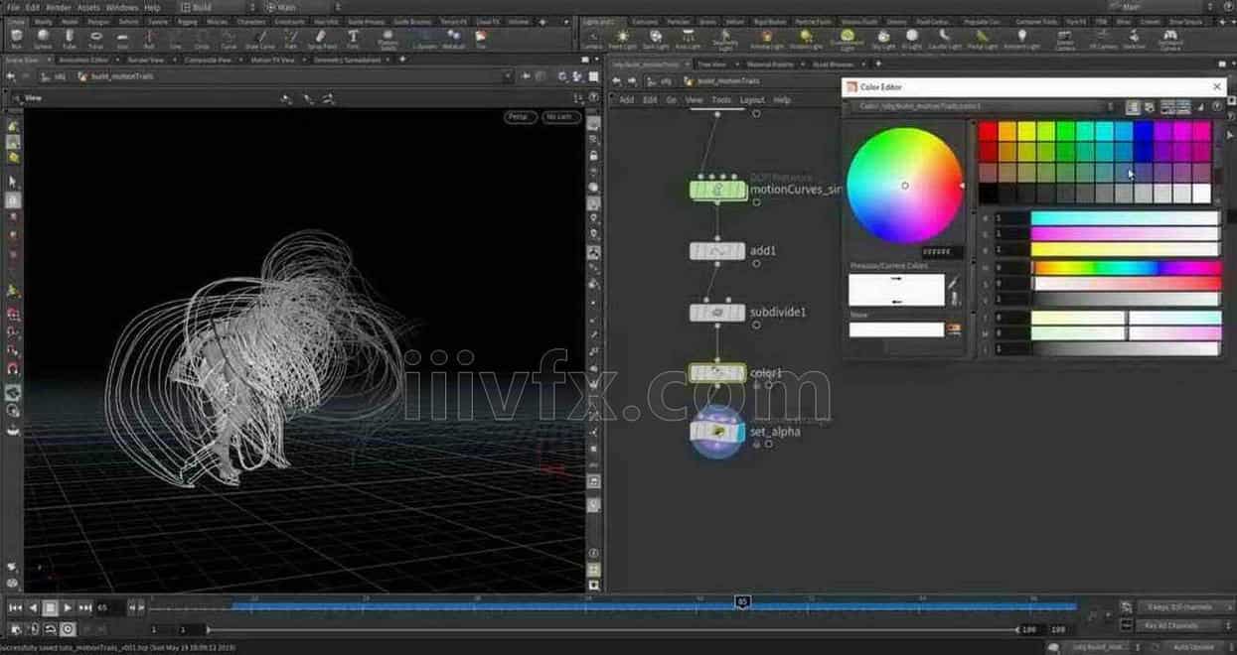
Task: Select the subdivide1 node
Action: (x=717, y=313)
